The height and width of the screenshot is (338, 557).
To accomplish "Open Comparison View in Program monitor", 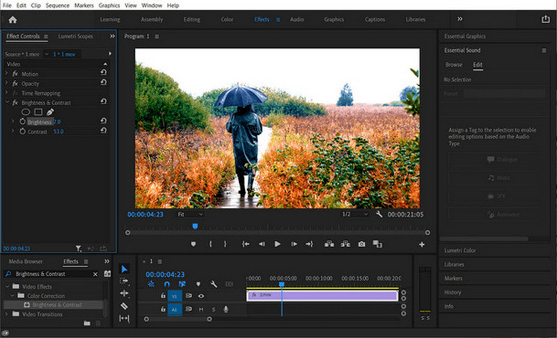I will tap(377, 244).
